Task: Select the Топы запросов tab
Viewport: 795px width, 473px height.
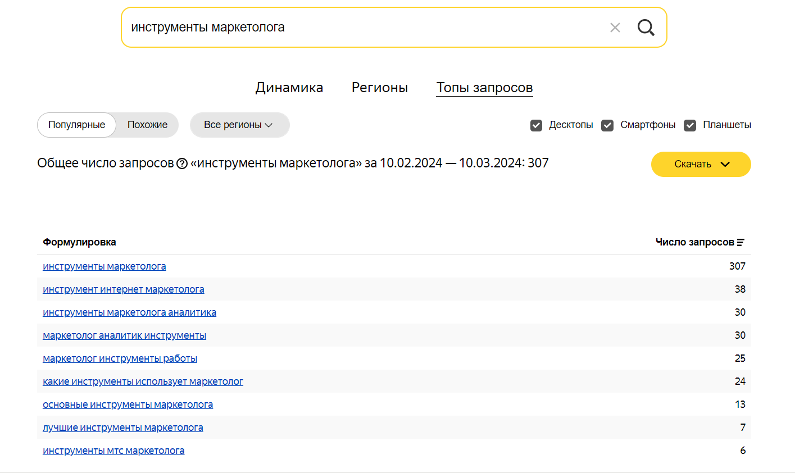Action: (484, 88)
